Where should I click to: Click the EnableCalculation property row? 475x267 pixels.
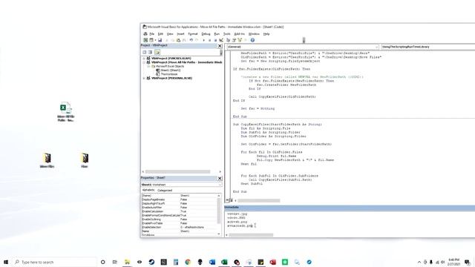(180, 211)
